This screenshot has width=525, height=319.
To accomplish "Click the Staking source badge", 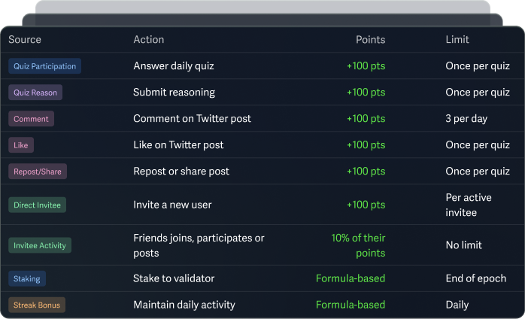I will [x=27, y=279].
